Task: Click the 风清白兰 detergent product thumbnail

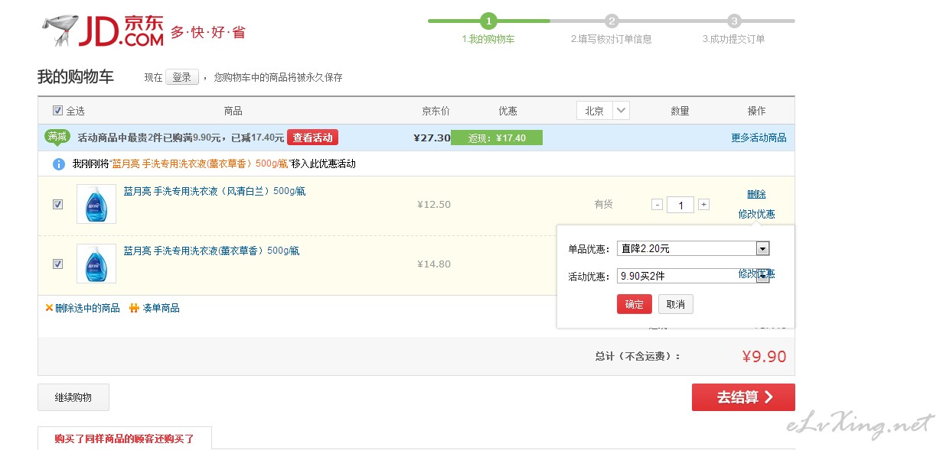Action: [x=96, y=204]
